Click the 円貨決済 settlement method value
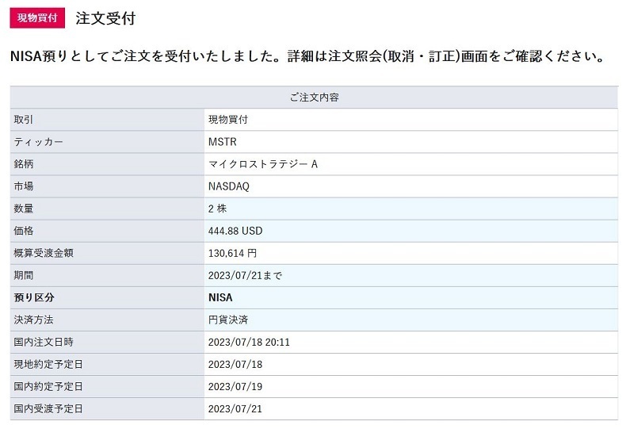 pos(227,320)
